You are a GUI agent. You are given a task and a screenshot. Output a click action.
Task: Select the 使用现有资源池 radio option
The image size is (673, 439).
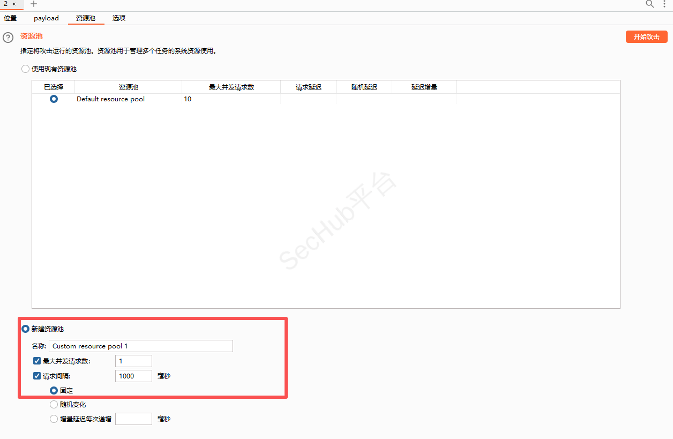point(25,69)
